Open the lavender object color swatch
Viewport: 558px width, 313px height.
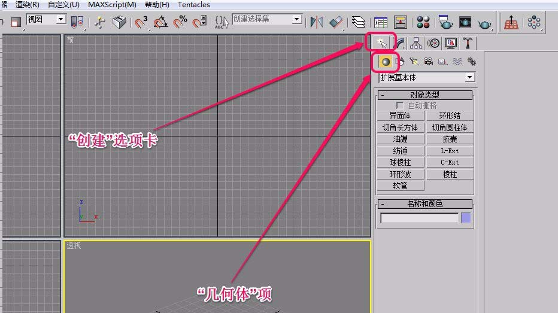pyautogui.click(x=466, y=218)
